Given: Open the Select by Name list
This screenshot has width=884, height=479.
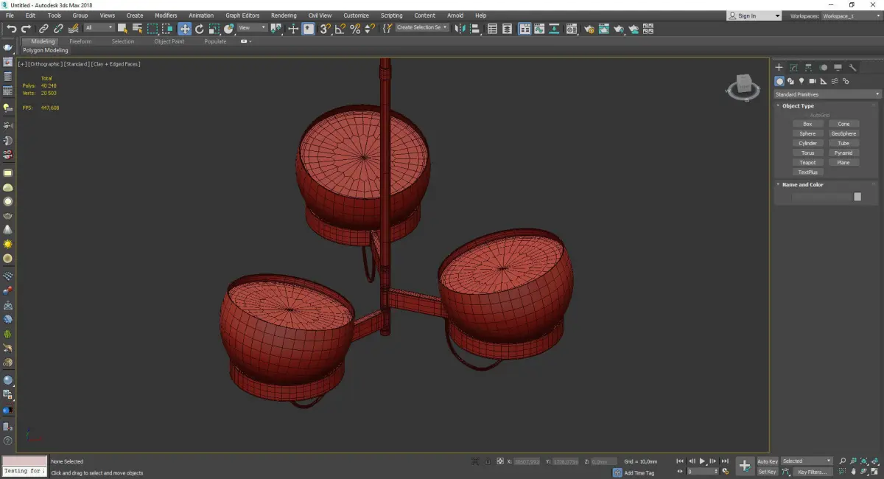Looking at the screenshot, I should [x=137, y=29].
